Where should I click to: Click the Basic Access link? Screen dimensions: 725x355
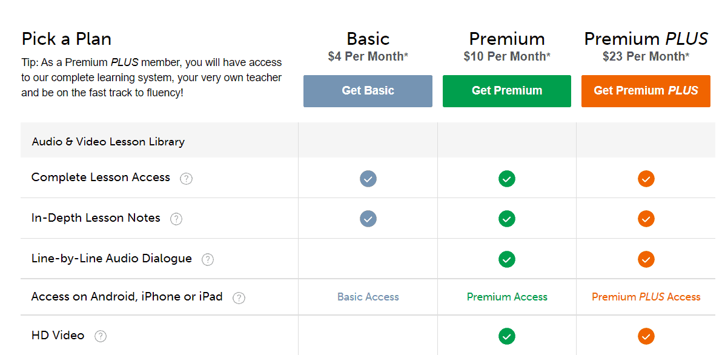tap(368, 297)
